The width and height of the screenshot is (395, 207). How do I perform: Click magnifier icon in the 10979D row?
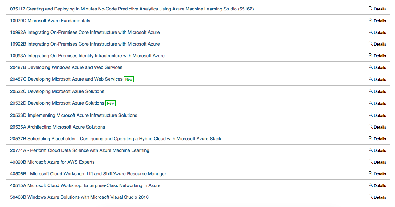pyautogui.click(x=370, y=20)
